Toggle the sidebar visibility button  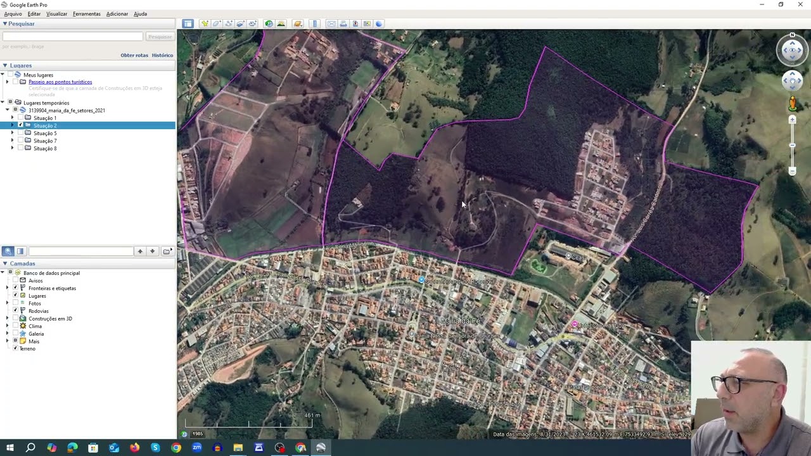(x=188, y=23)
